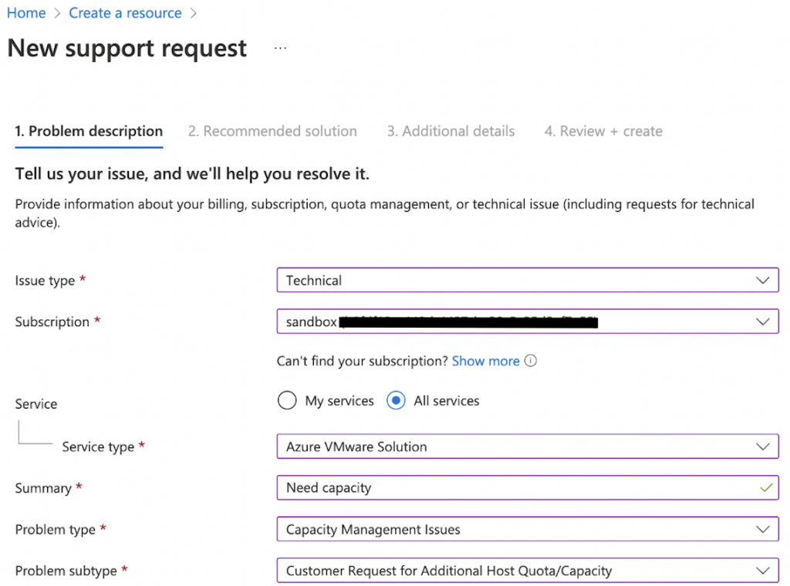The width and height of the screenshot is (790, 586).
Task: Go to the Additional details tab
Action: (451, 131)
